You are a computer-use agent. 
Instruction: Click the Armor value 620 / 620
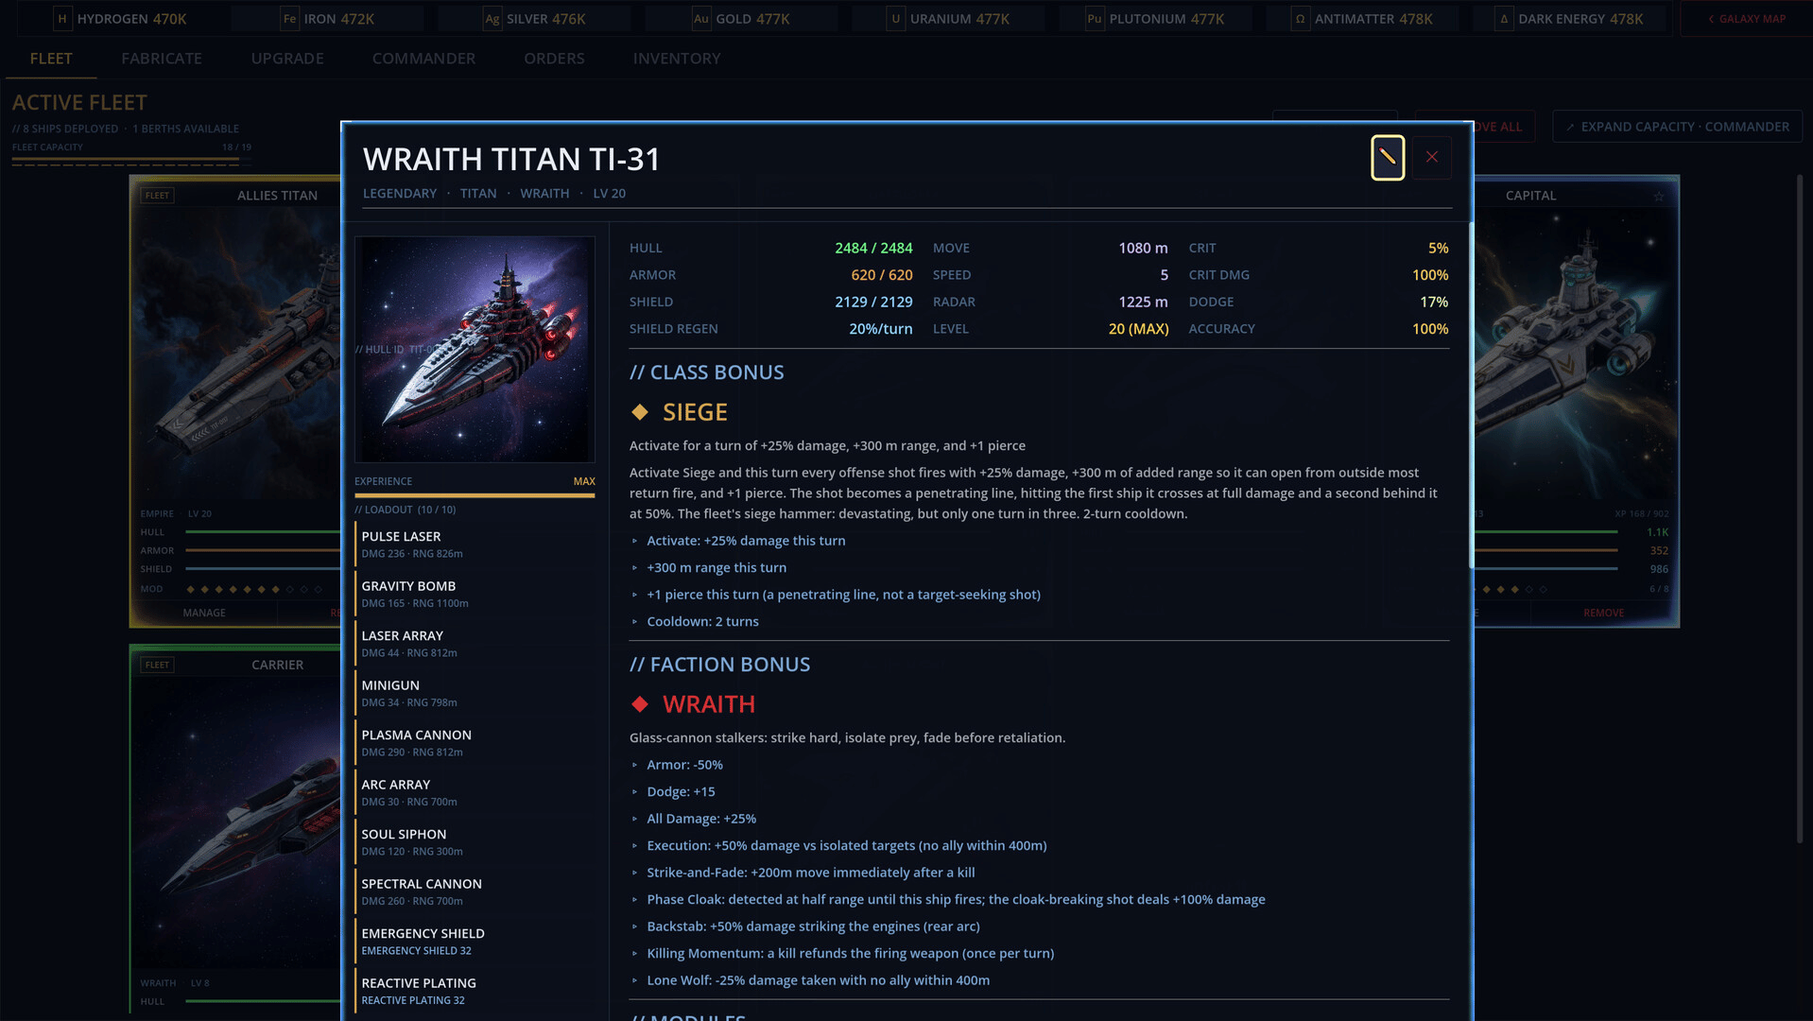[882, 275]
